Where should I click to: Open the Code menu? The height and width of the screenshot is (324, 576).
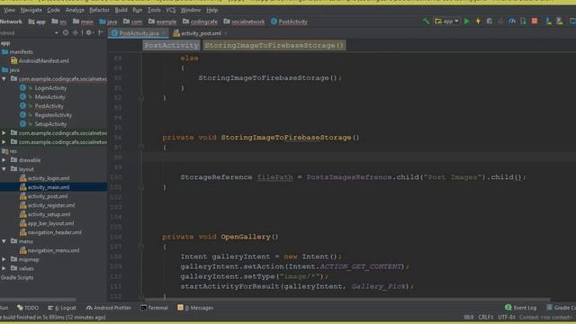(53, 10)
